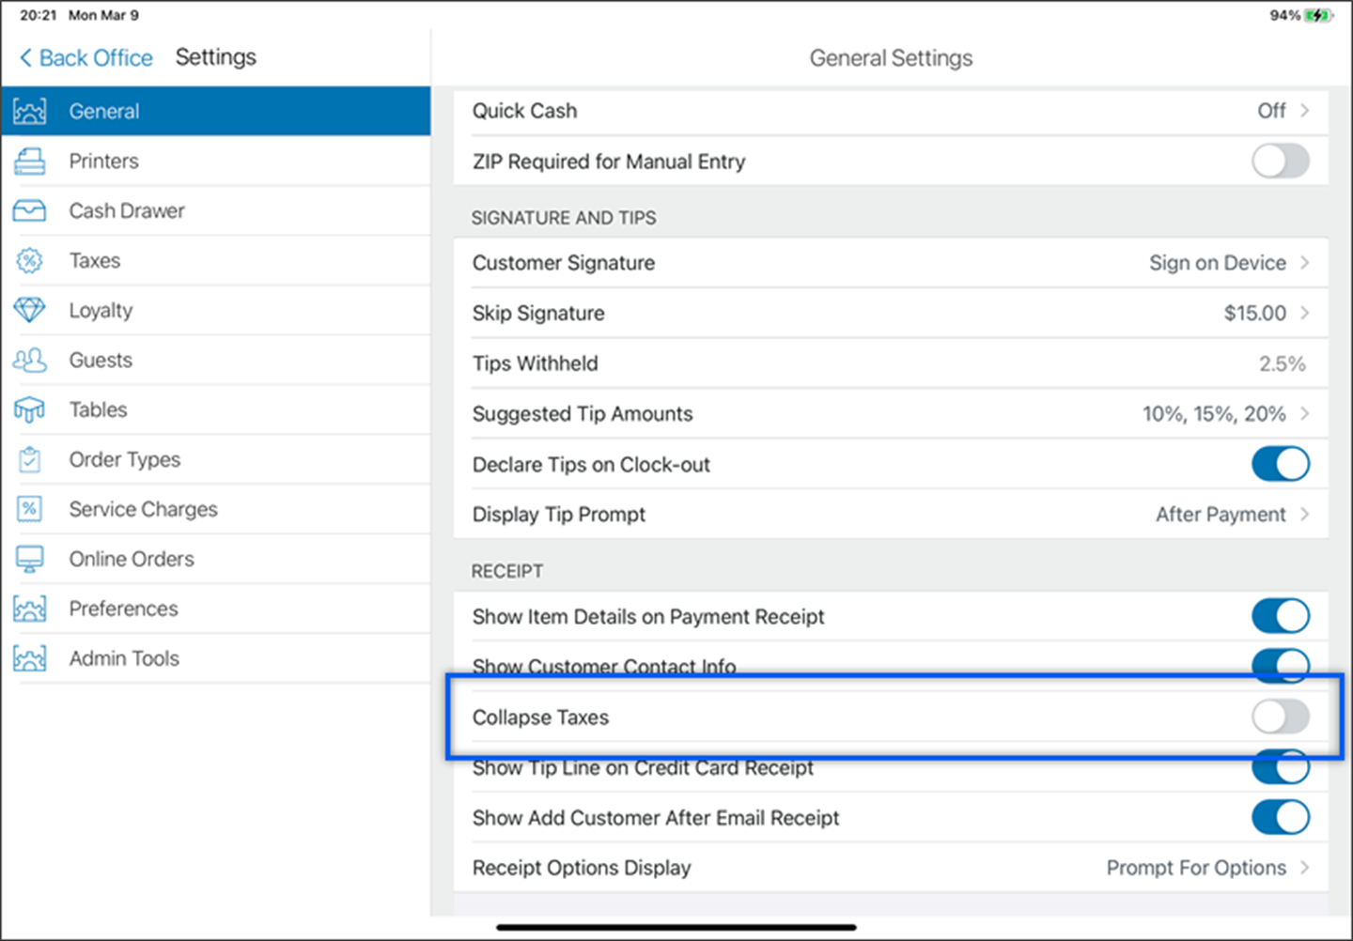Click the Quick Cash Off value
Screen dimensions: 1353x941
point(1271,111)
